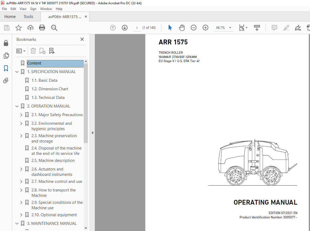The image size is (310, 231).
Task: Print the document with printer icon
Action: point(42,28)
